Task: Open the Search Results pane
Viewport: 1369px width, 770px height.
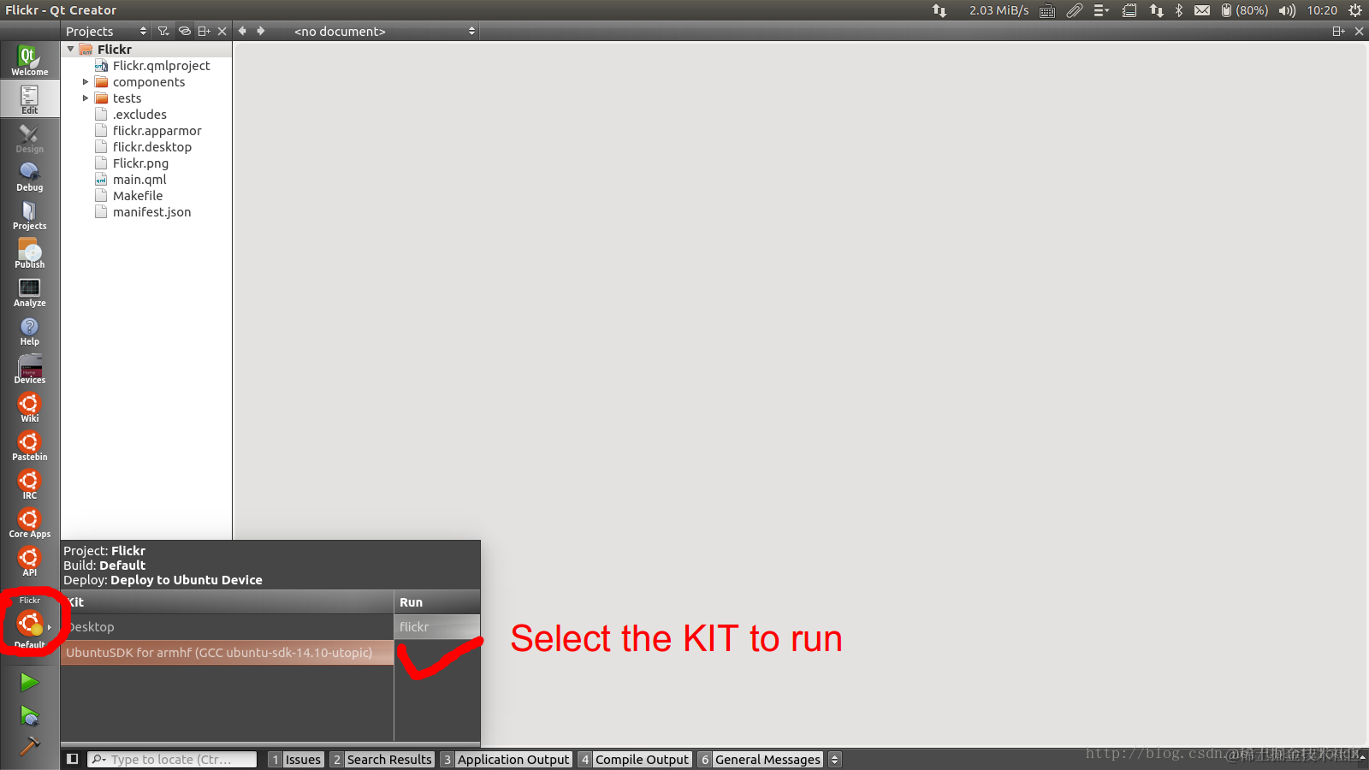Action: coord(382,759)
